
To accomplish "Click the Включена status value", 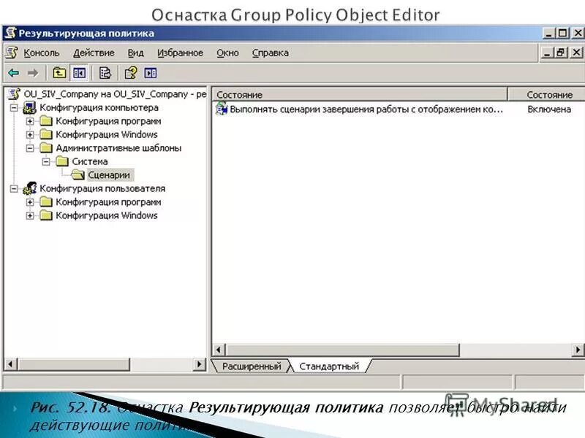I will pos(548,109).
